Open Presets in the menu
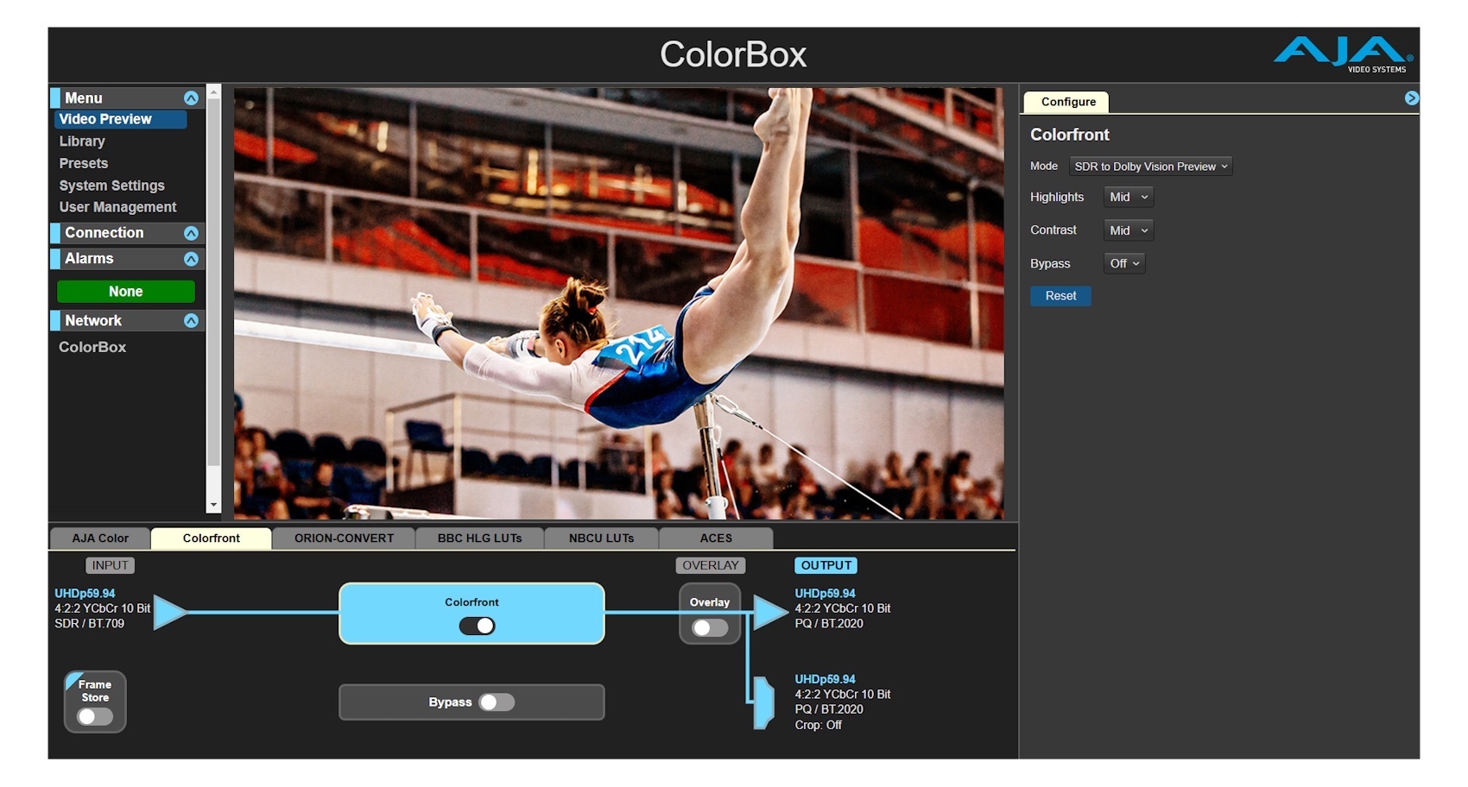 pyautogui.click(x=84, y=164)
